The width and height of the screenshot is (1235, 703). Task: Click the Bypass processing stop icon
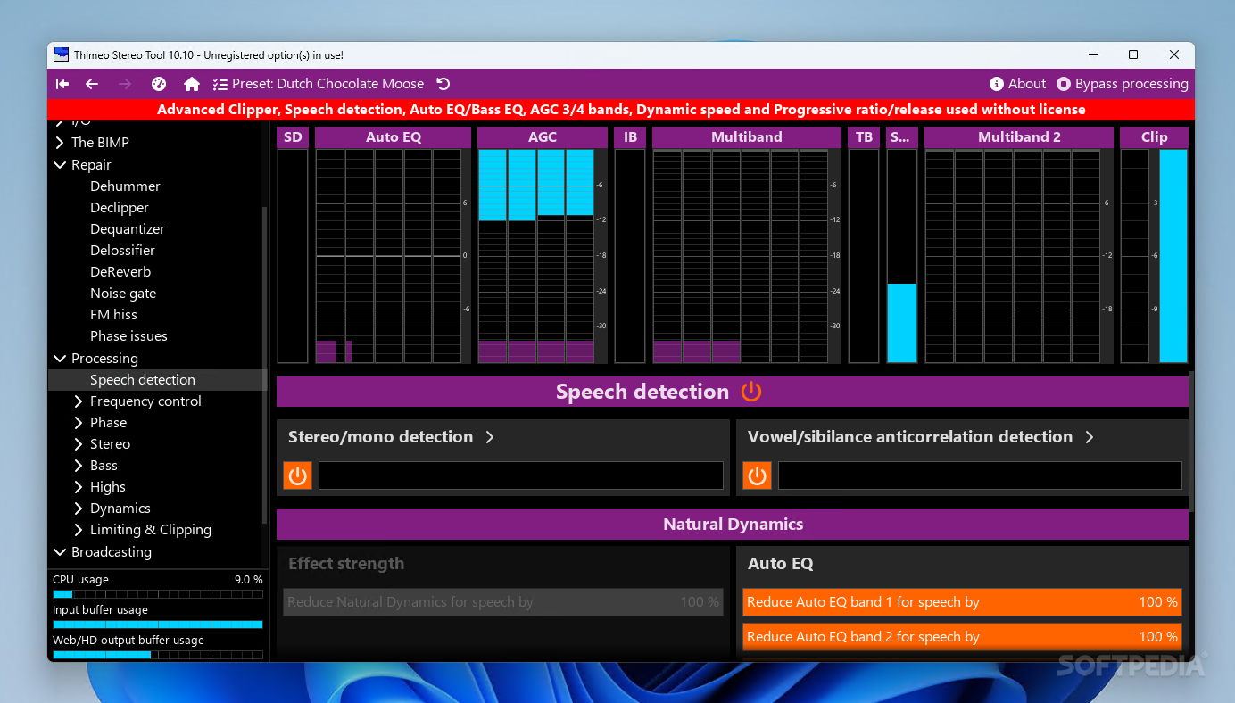pyautogui.click(x=1064, y=84)
